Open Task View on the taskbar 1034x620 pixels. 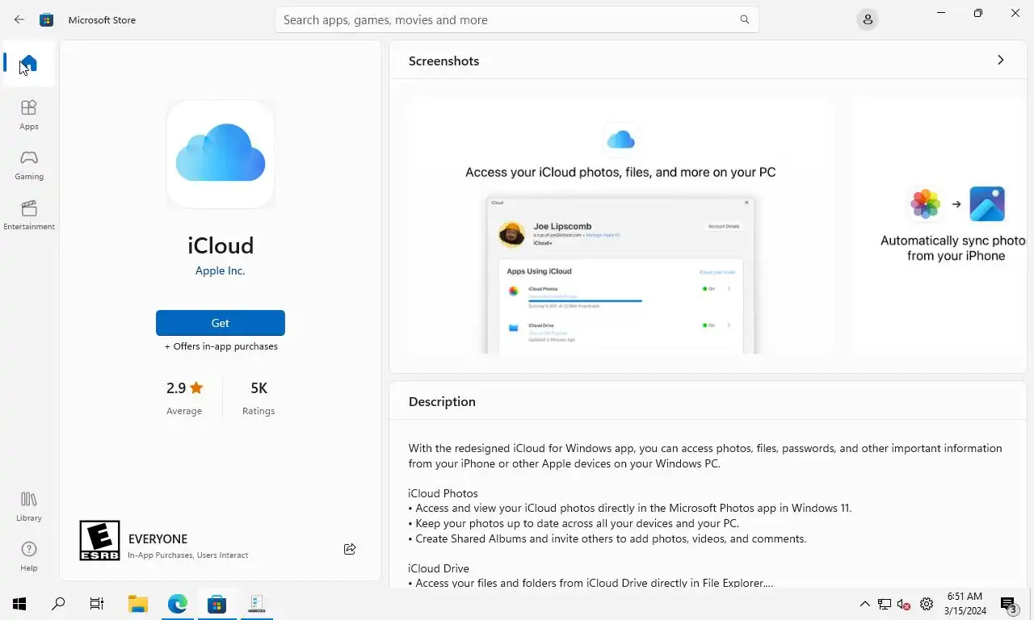(x=97, y=604)
